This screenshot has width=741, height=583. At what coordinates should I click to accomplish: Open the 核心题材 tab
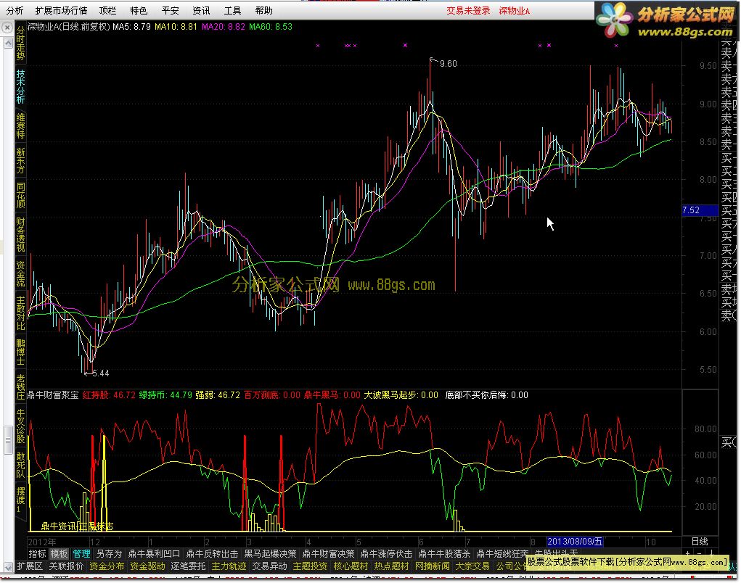[351, 566]
